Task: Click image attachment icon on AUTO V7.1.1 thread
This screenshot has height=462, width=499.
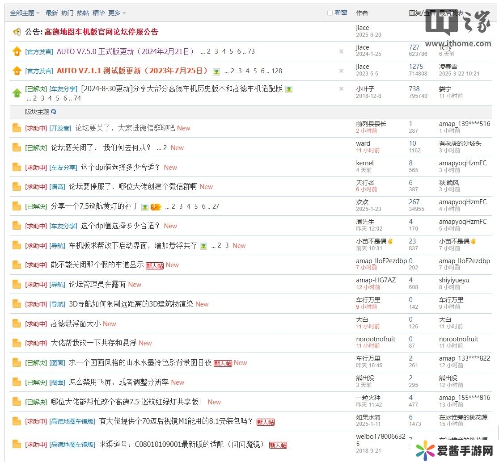Action: coord(216,71)
